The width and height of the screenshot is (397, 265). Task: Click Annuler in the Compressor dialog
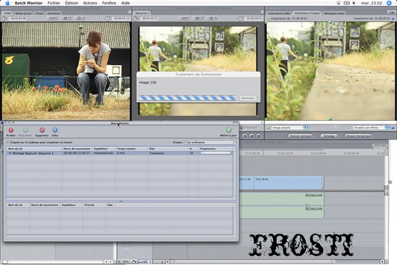click(248, 98)
